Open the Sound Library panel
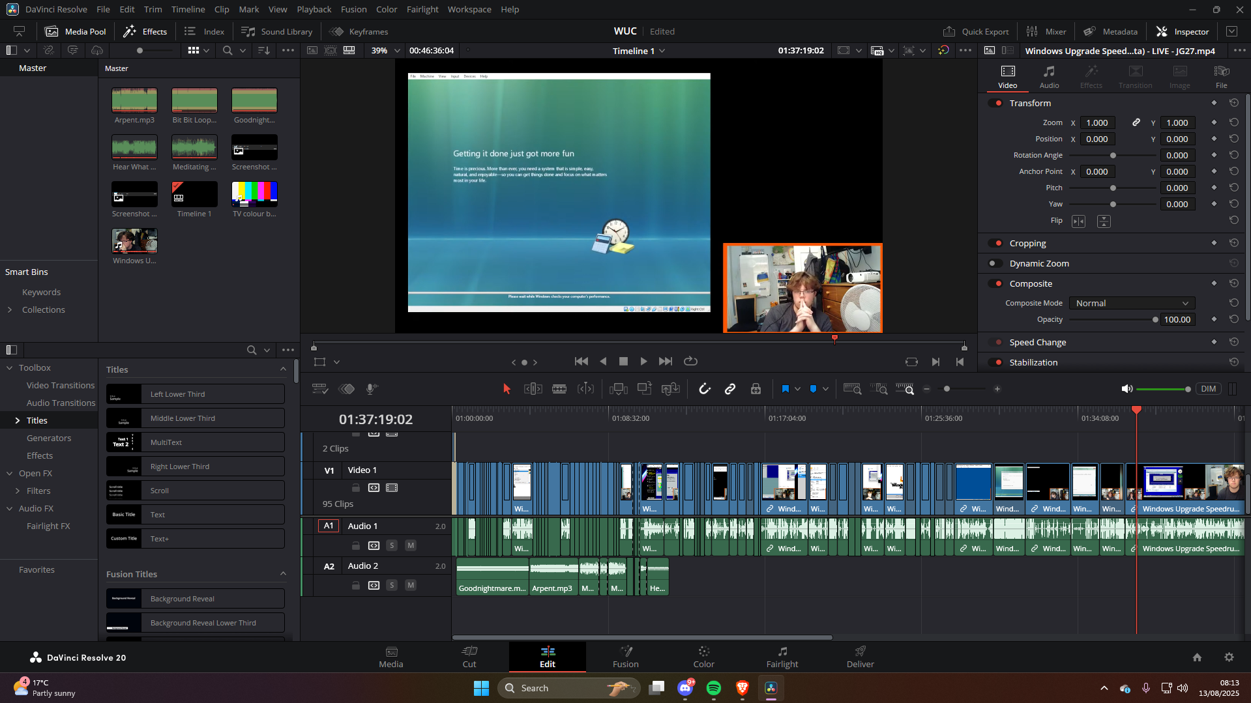 (276, 31)
